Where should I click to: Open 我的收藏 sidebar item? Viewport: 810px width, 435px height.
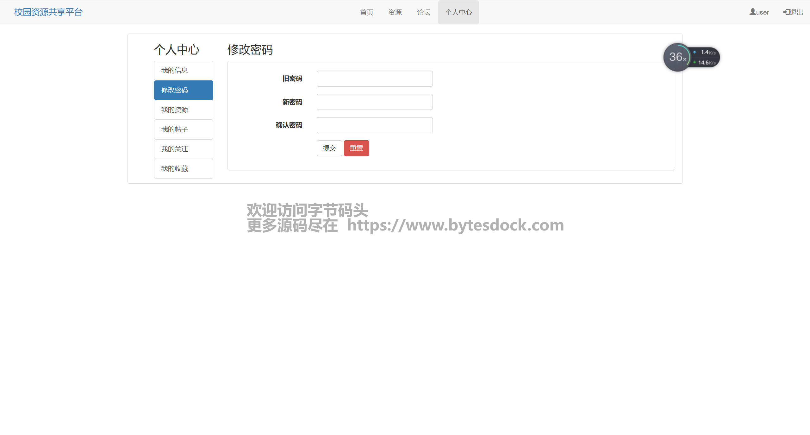pos(184,169)
